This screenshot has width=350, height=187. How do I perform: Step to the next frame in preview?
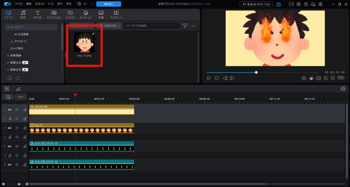click(x=232, y=78)
